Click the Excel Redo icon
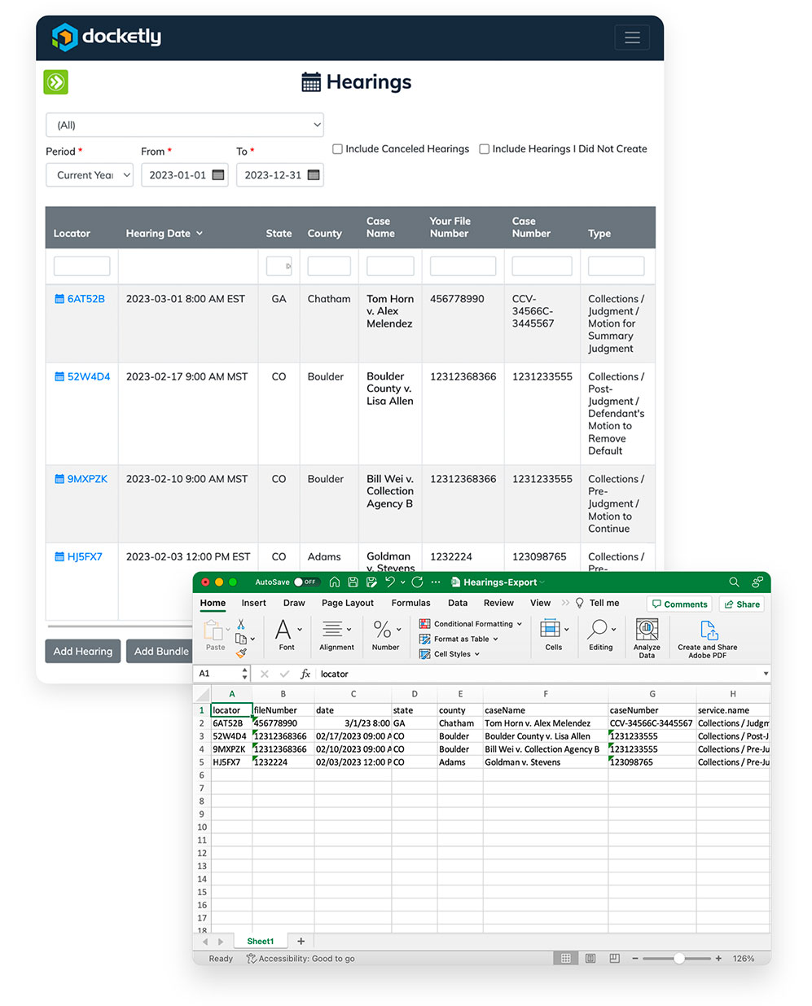Viewport: 812px width, 1006px height. coord(417,582)
